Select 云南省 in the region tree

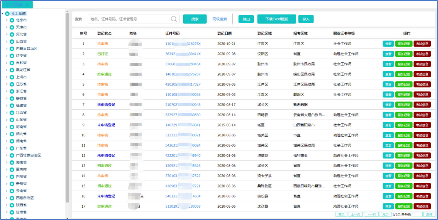pyautogui.click(x=21, y=191)
